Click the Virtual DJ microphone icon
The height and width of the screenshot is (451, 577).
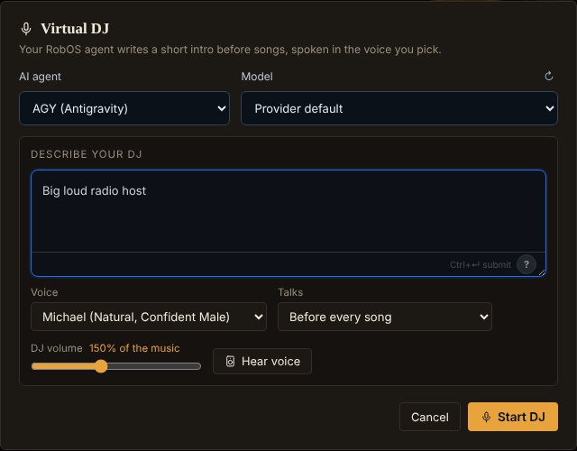coord(26,29)
